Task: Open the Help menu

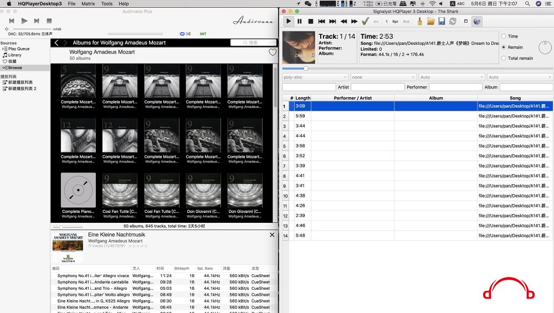Action: (x=124, y=3)
